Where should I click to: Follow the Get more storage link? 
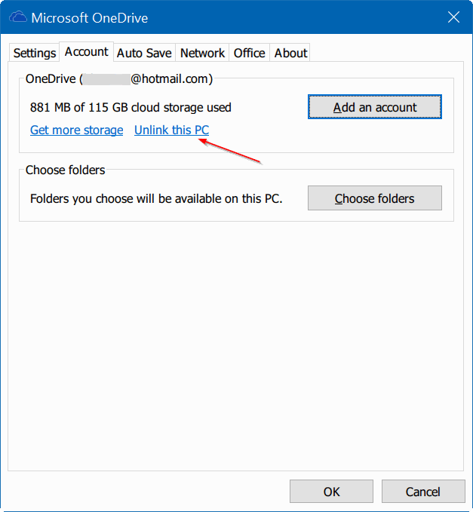[x=76, y=130]
